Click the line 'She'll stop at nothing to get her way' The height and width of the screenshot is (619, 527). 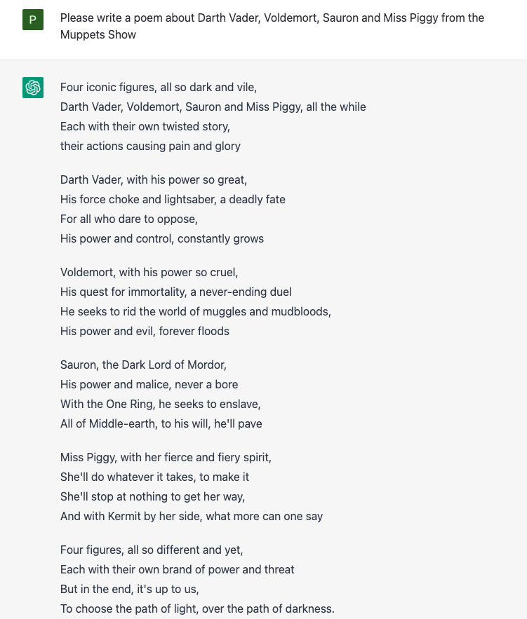tap(152, 496)
